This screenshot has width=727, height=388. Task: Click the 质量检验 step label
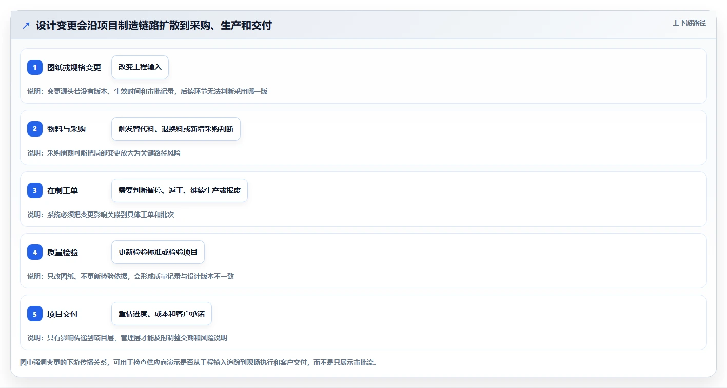point(63,252)
